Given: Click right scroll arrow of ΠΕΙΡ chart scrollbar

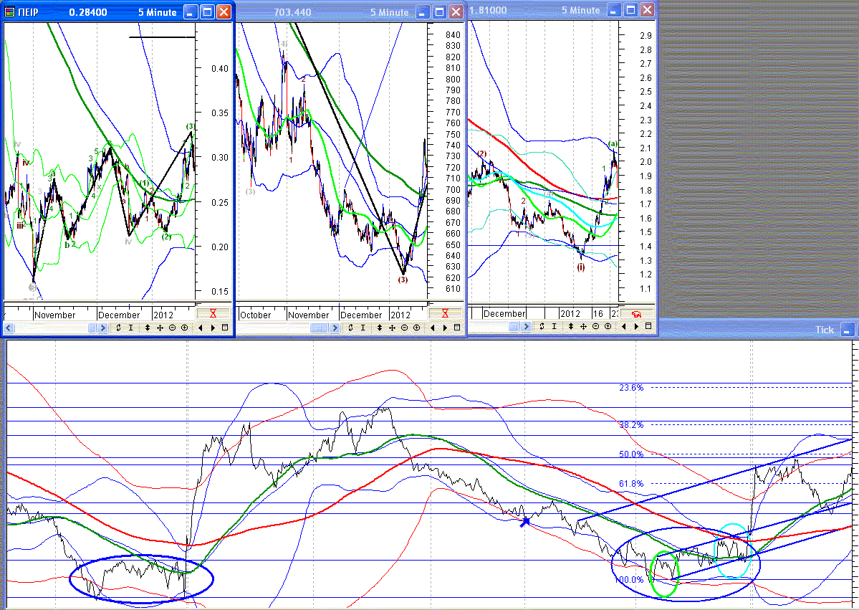Looking at the screenshot, I should pyautogui.click(x=102, y=328).
